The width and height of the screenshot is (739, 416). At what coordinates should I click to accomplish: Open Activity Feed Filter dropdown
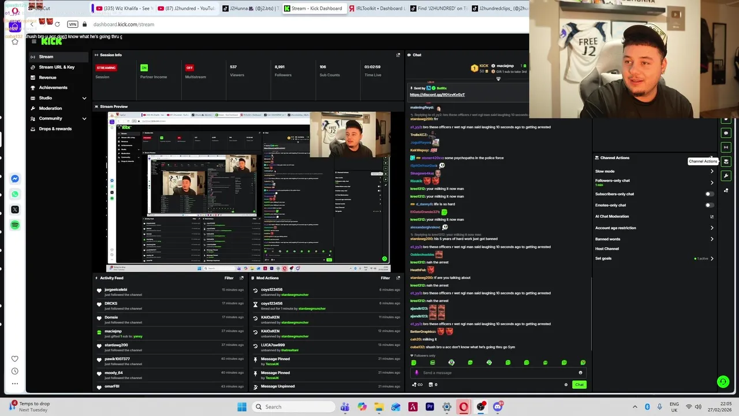(x=229, y=278)
